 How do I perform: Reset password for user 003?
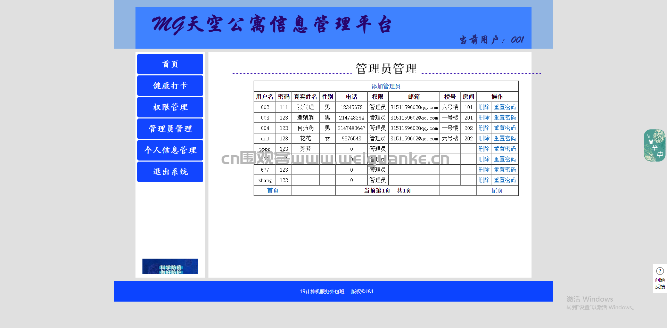(505, 117)
